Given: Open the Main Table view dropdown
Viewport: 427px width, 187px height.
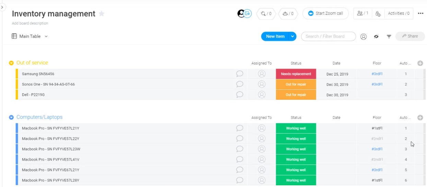Looking at the screenshot, I should tap(30, 36).
